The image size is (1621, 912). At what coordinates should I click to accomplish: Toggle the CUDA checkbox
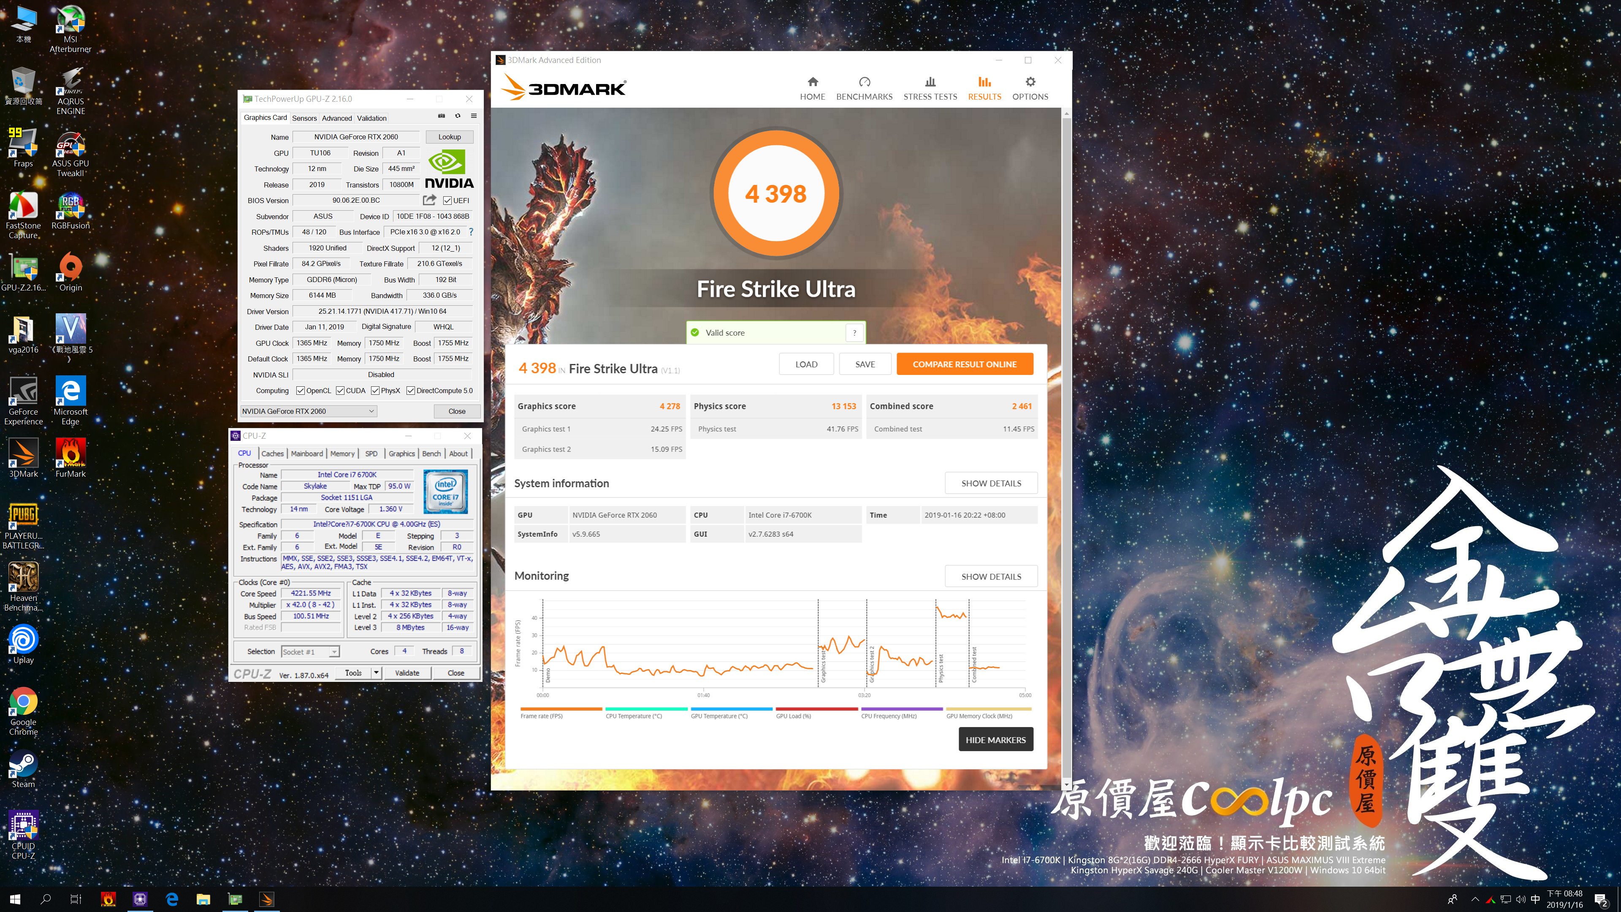click(x=340, y=390)
